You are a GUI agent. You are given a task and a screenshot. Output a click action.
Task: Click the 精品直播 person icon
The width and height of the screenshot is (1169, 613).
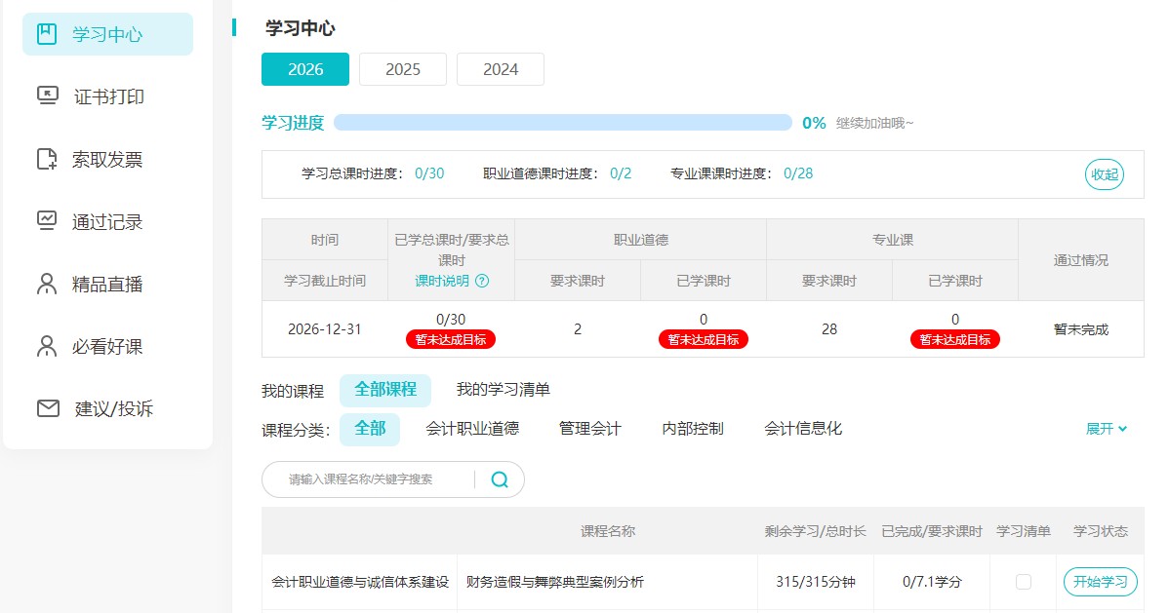point(47,284)
